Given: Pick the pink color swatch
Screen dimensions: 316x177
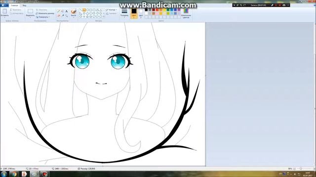Looking at the screenshot, I should (x=157, y=13).
